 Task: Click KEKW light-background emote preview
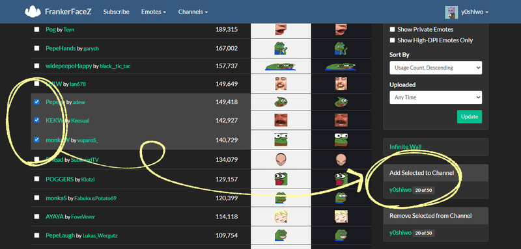[281, 120]
